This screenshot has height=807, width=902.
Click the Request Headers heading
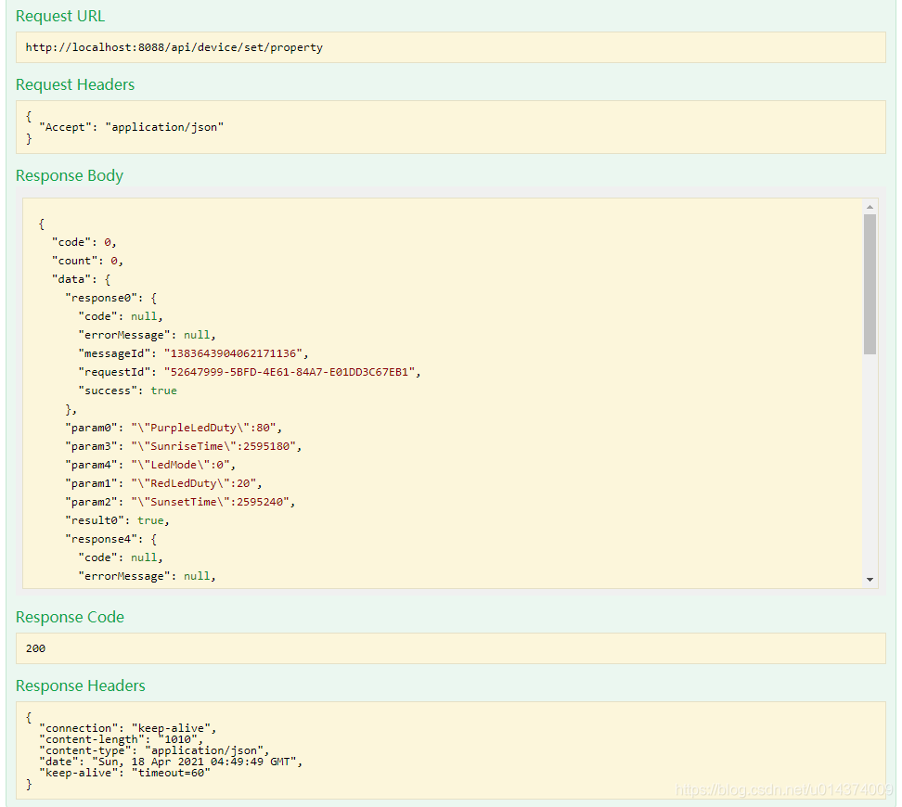tap(75, 84)
